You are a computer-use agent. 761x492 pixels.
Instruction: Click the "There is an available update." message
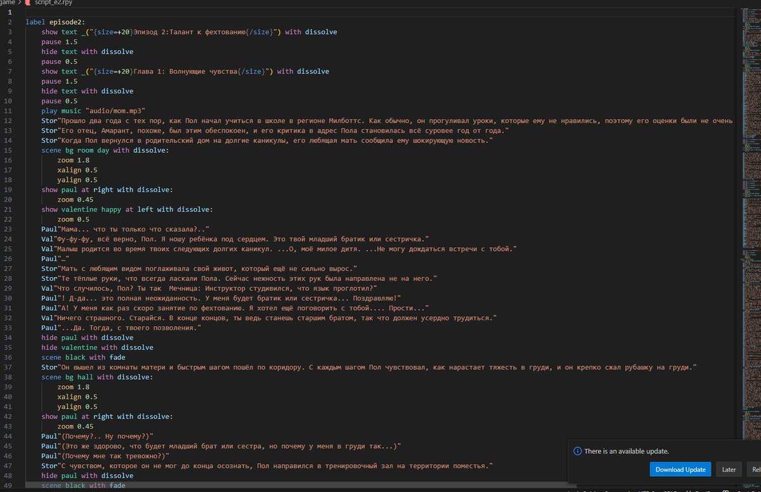(x=627, y=451)
